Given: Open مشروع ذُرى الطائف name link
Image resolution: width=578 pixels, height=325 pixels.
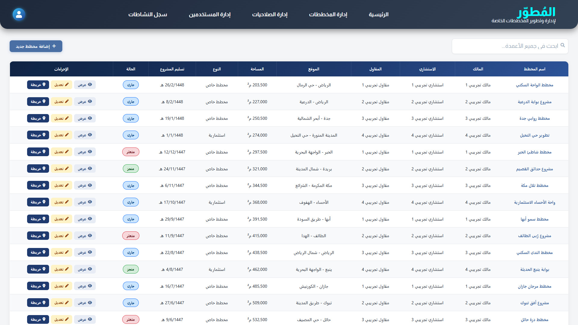Looking at the screenshot, I should click(x=535, y=236).
